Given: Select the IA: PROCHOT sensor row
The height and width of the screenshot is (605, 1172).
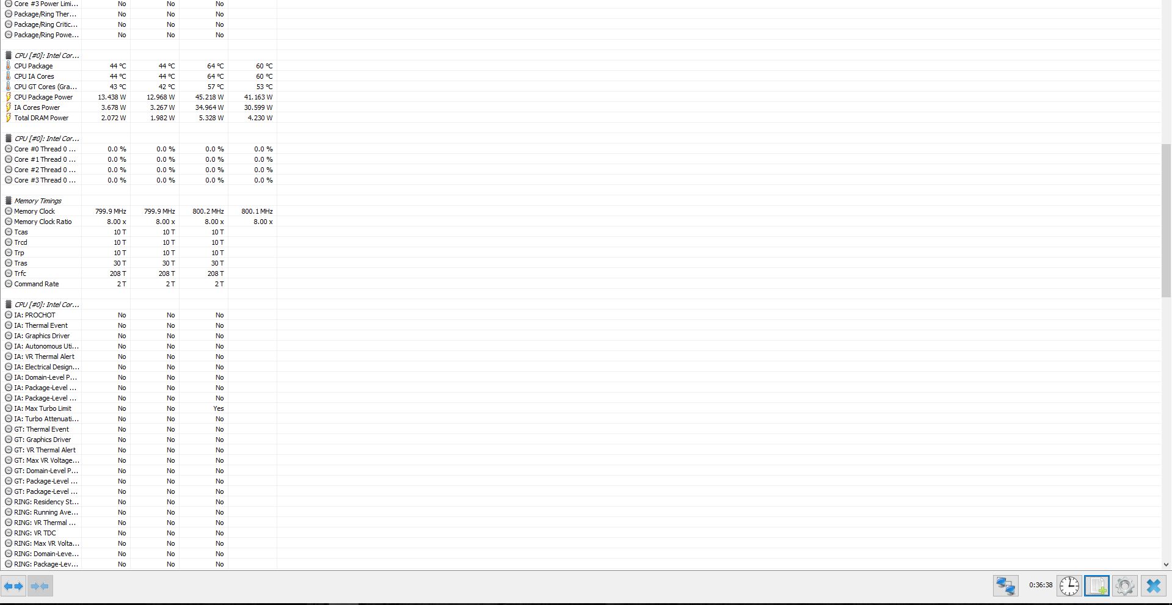Looking at the screenshot, I should 139,315.
